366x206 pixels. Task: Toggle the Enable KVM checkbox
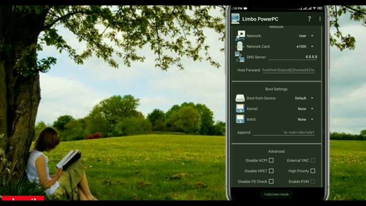(313, 181)
